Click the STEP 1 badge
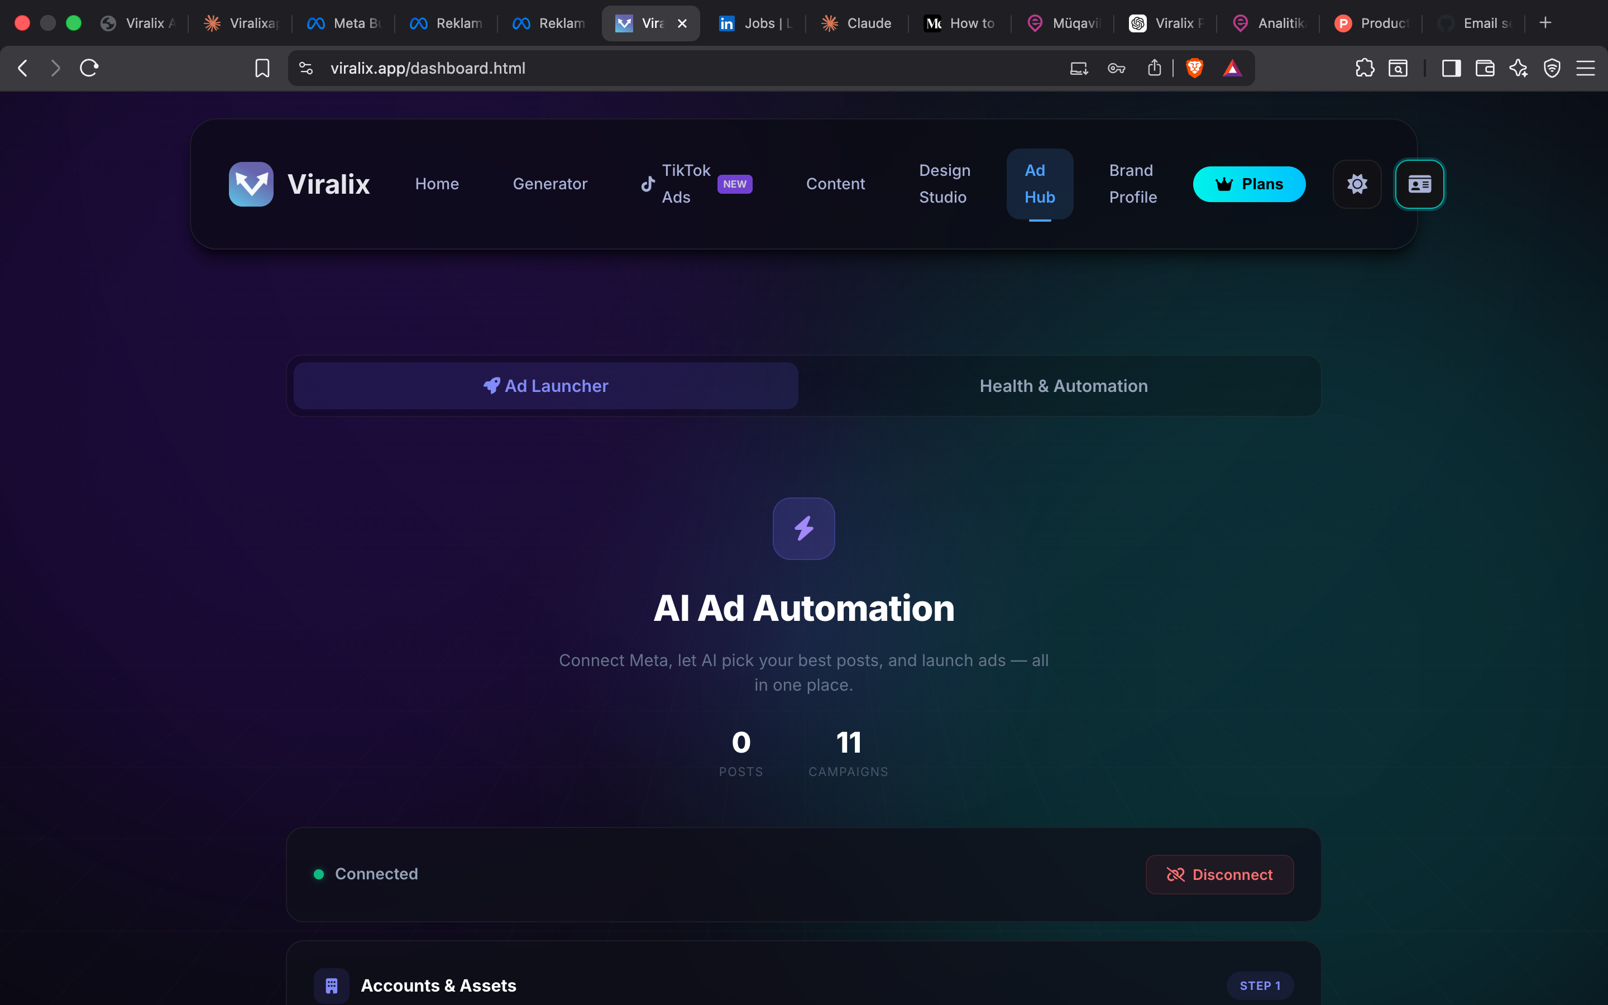Image resolution: width=1608 pixels, height=1005 pixels. tap(1260, 985)
